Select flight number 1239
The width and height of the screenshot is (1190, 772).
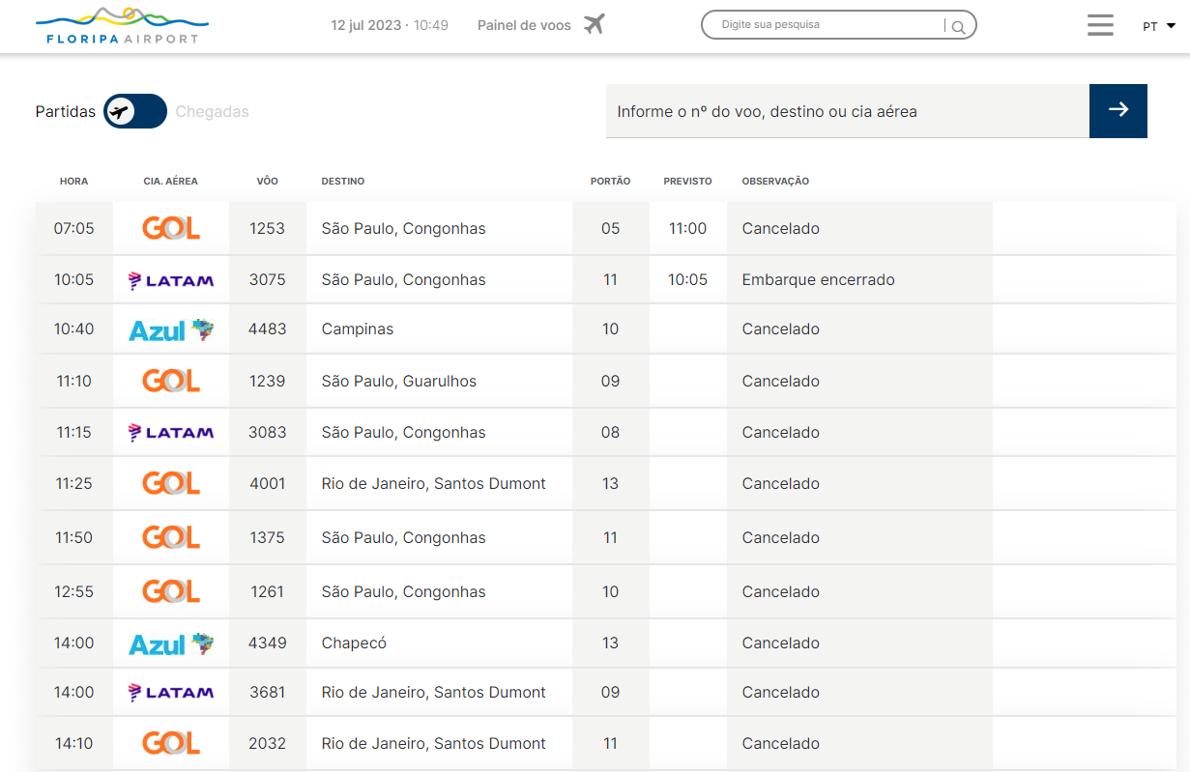267,382
